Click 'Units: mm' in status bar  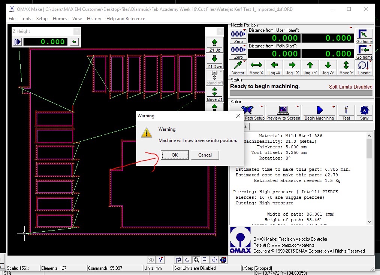153,268
